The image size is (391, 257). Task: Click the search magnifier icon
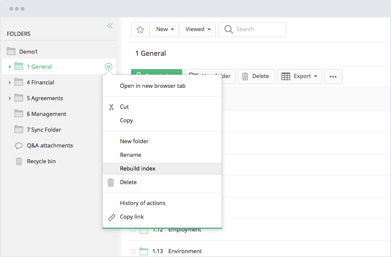coord(229,29)
